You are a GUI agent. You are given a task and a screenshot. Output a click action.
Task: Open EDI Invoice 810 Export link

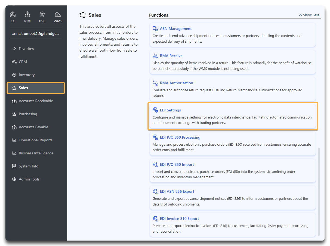179,219
